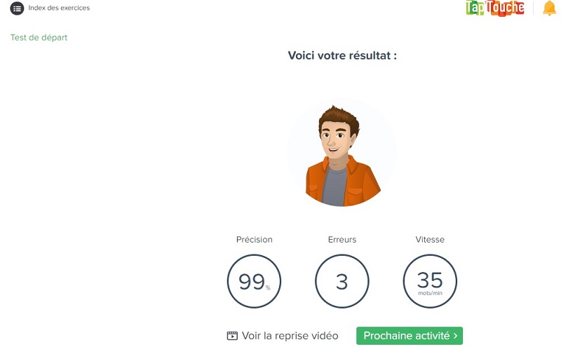The width and height of the screenshot is (561, 347).
Task: Click the TapTouche logo
Action: 494,8
